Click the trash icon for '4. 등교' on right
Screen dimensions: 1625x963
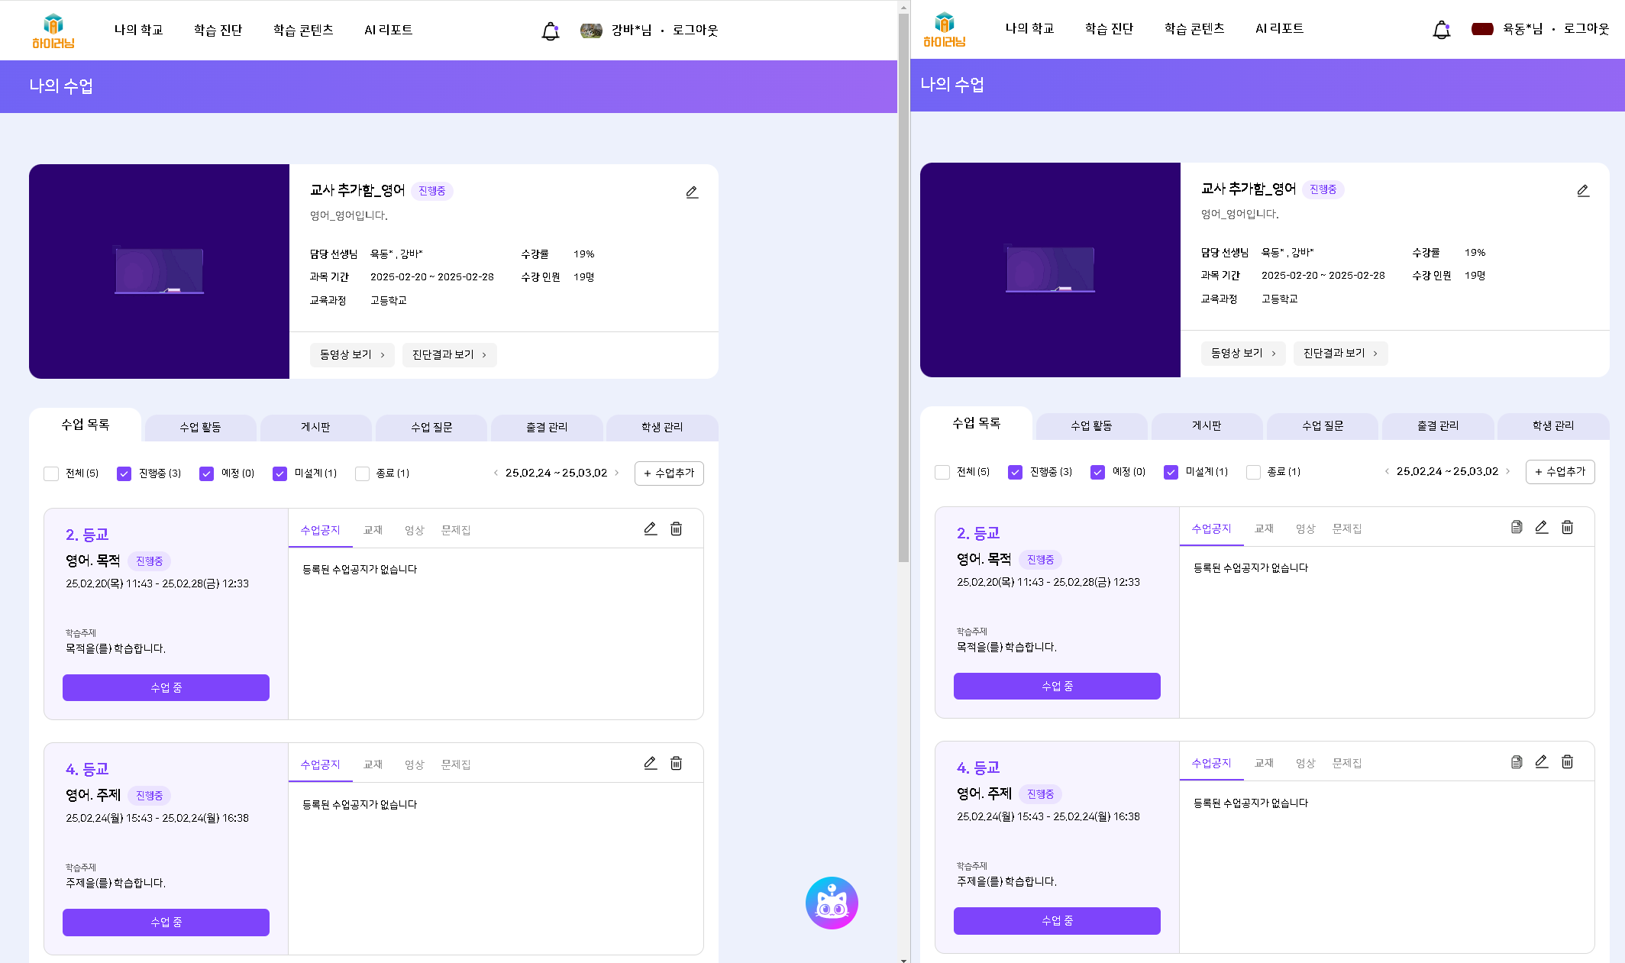point(1567,761)
